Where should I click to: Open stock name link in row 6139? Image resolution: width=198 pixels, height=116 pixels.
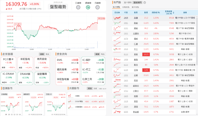[x=136, y=70]
